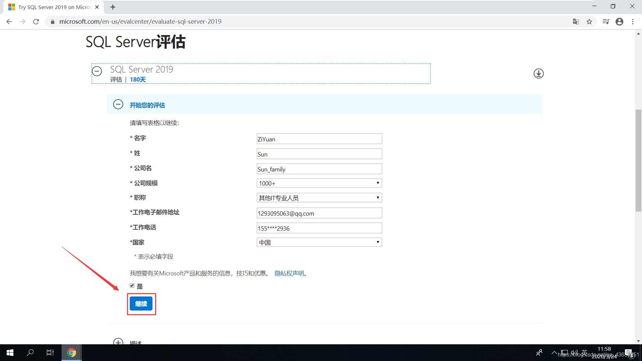Click the browser forward arrow
Viewport: 642px width, 361px height.
click(22, 22)
